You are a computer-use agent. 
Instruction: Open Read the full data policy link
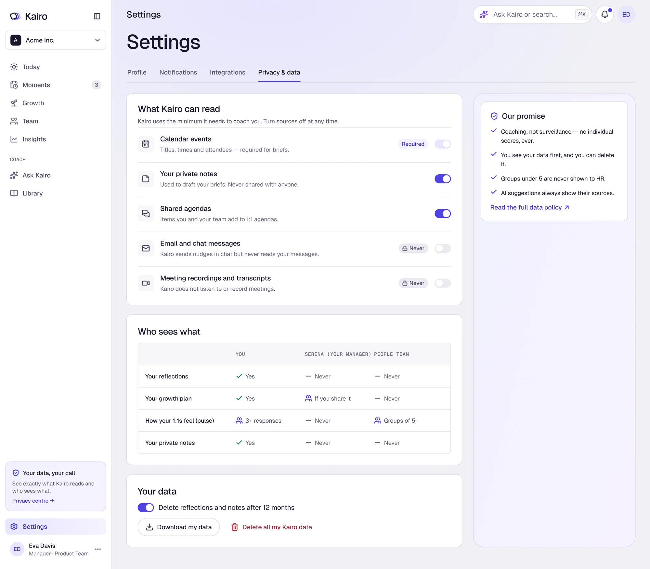[x=529, y=207]
